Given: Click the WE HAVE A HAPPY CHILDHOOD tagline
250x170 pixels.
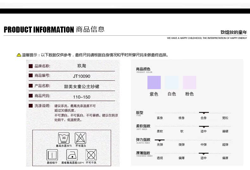Looking at the screenshot, I should click(x=207, y=38).
